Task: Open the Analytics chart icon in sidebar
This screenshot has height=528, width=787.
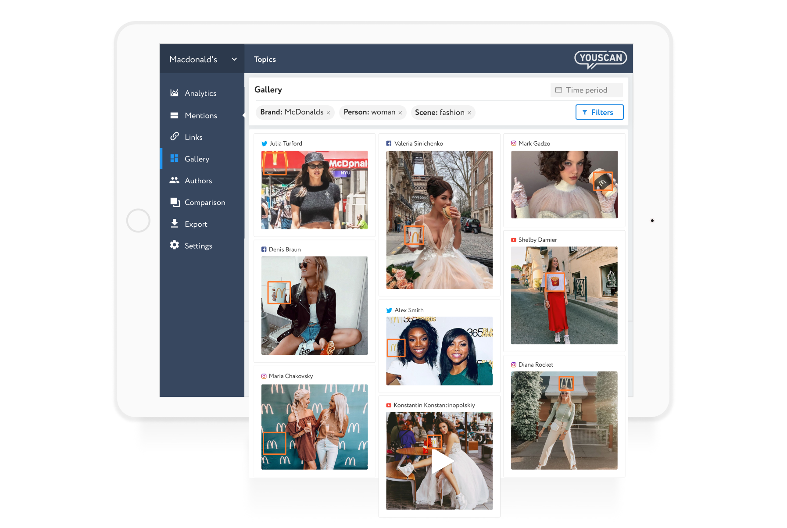Action: (x=174, y=93)
